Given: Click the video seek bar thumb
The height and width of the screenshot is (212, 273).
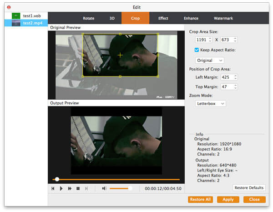Looking at the screenshot, I should point(57,179).
